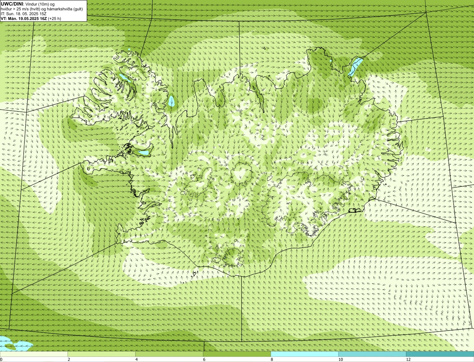The width and height of the screenshot is (474, 362).
Task: Click the '12' tick label on the colour bar
Action: pos(408,359)
